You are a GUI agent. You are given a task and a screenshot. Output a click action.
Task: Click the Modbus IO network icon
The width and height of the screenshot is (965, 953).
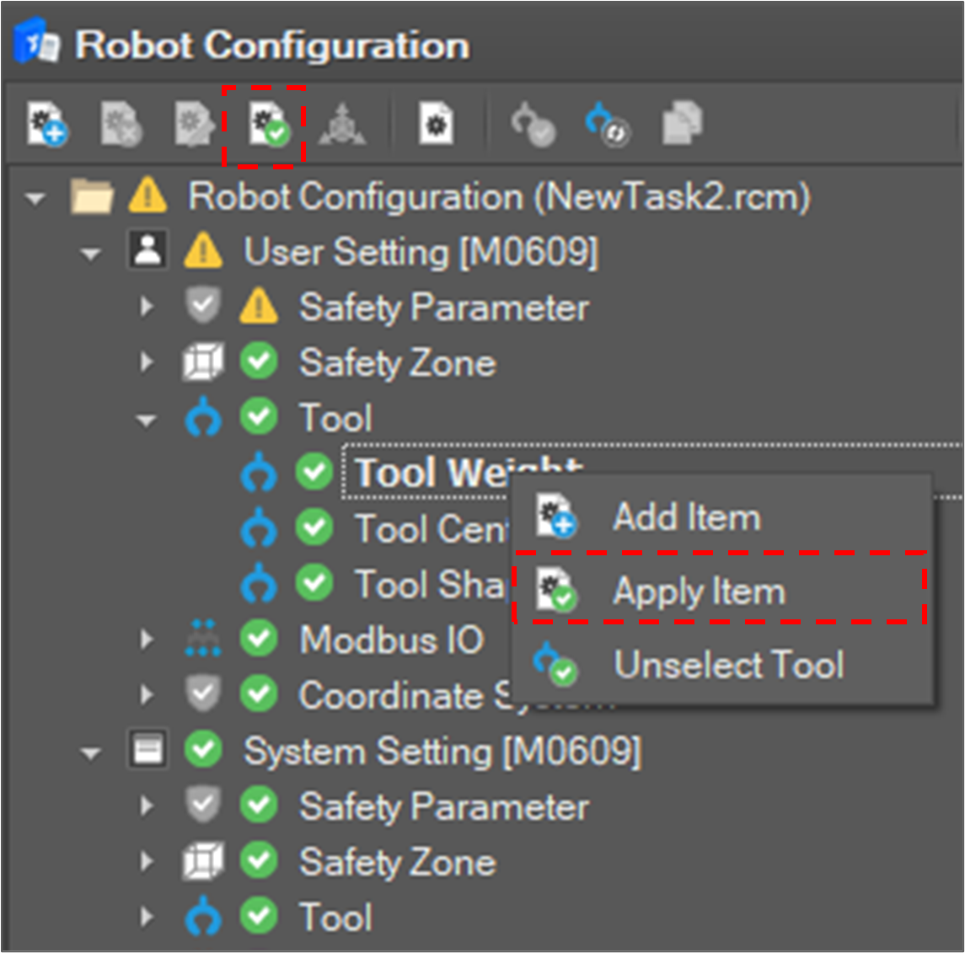coord(203,640)
